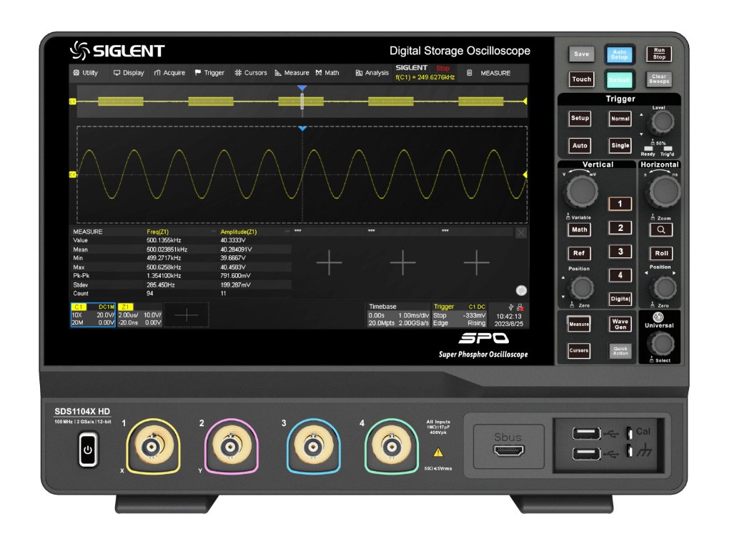Open the Timebase descriptor box
The width and height of the screenshot is (732, 549).
(398, 315)
